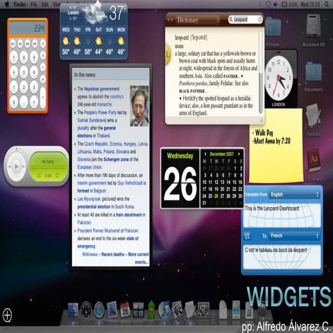Click the iTunes widget shuffle icon
Image resolution: width=333 pixels, height=333 pixels.
[39, 176]
